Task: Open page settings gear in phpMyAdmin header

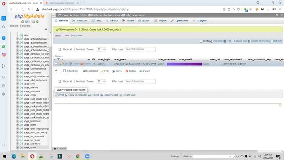Action: point(277,15)
